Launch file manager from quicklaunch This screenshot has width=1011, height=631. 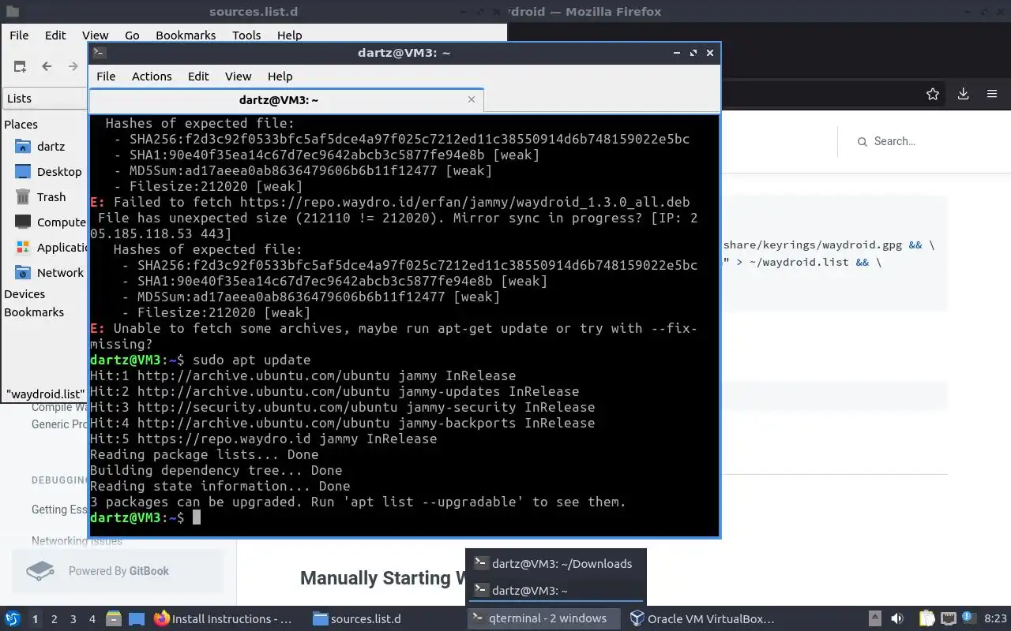(114, 619)
